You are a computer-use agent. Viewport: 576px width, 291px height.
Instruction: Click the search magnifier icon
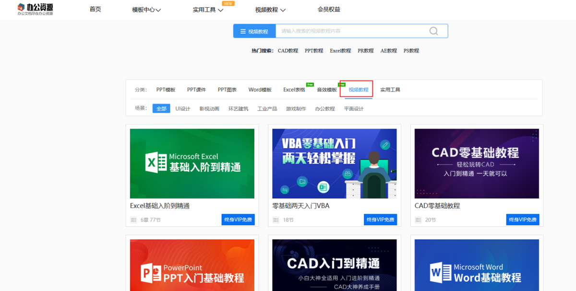(x=433, y=31)
